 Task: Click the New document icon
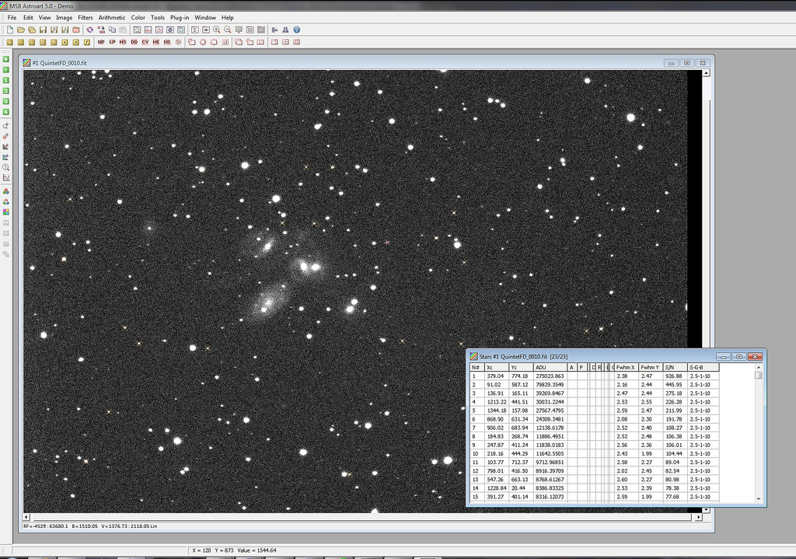pyautogui.click(x=10, y=30)
